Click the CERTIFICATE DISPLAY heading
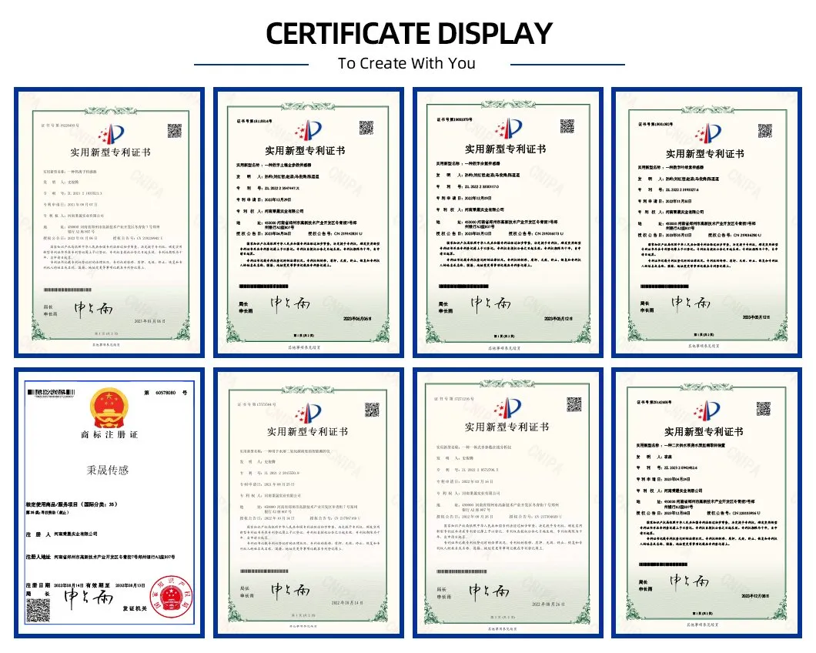816x653 pixels. (x=408, y=32)
